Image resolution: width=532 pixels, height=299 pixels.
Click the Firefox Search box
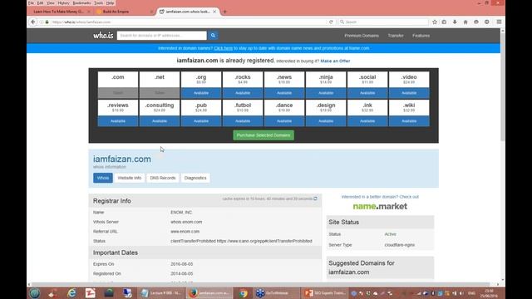[x=383, y=22]
